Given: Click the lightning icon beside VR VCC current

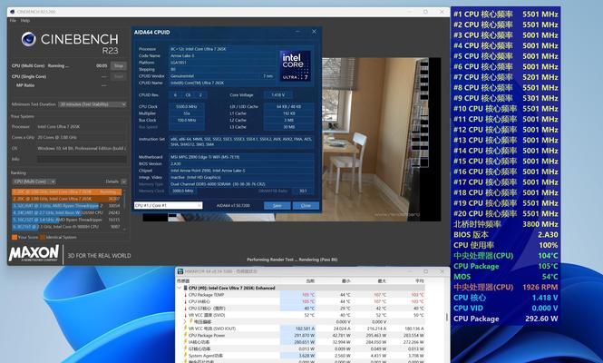Looking at the screenshot, I should pyautogui.click(x=185, y=329).
